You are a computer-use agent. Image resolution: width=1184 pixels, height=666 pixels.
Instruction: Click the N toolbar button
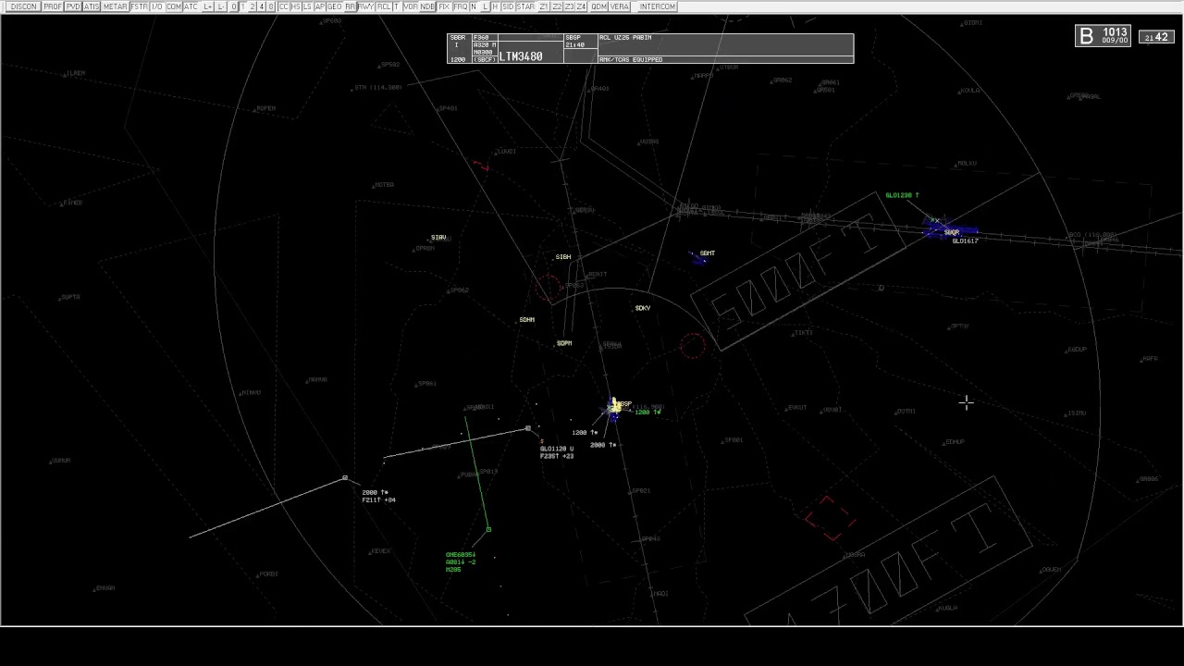coord(474,6)
